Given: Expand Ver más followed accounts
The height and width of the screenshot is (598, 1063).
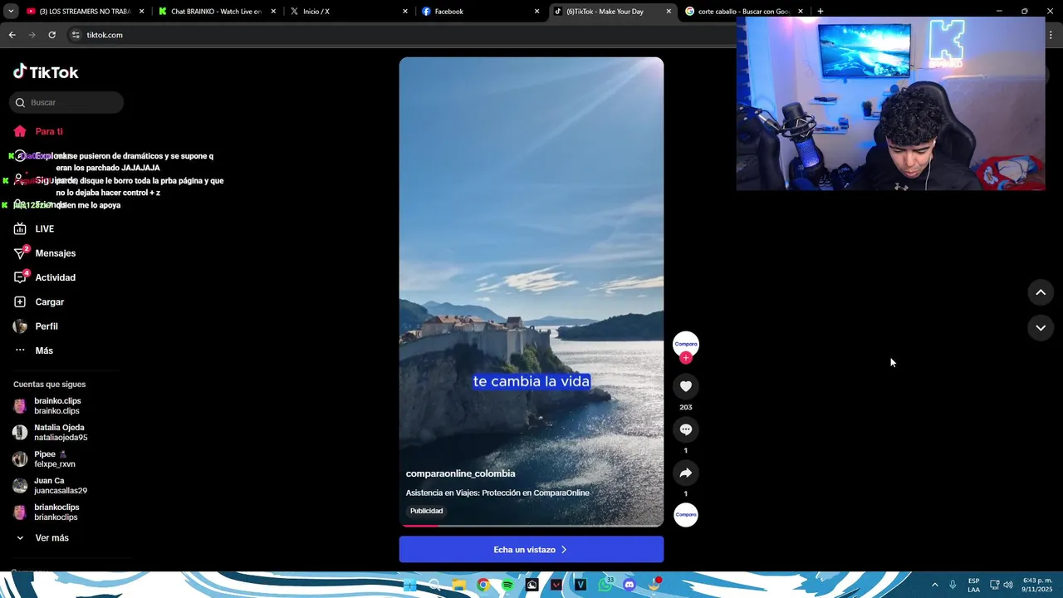Looking at the screenshot, I should (42, 538).
